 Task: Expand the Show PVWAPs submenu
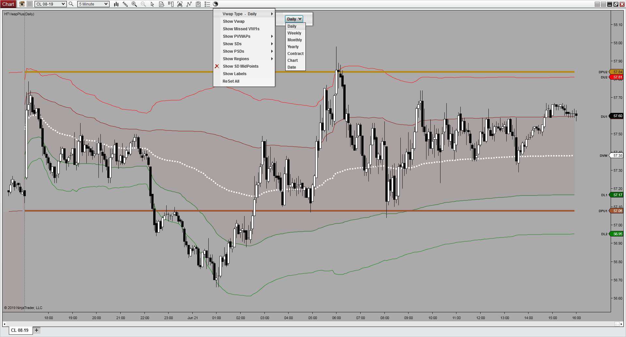[x=244, y=36]
